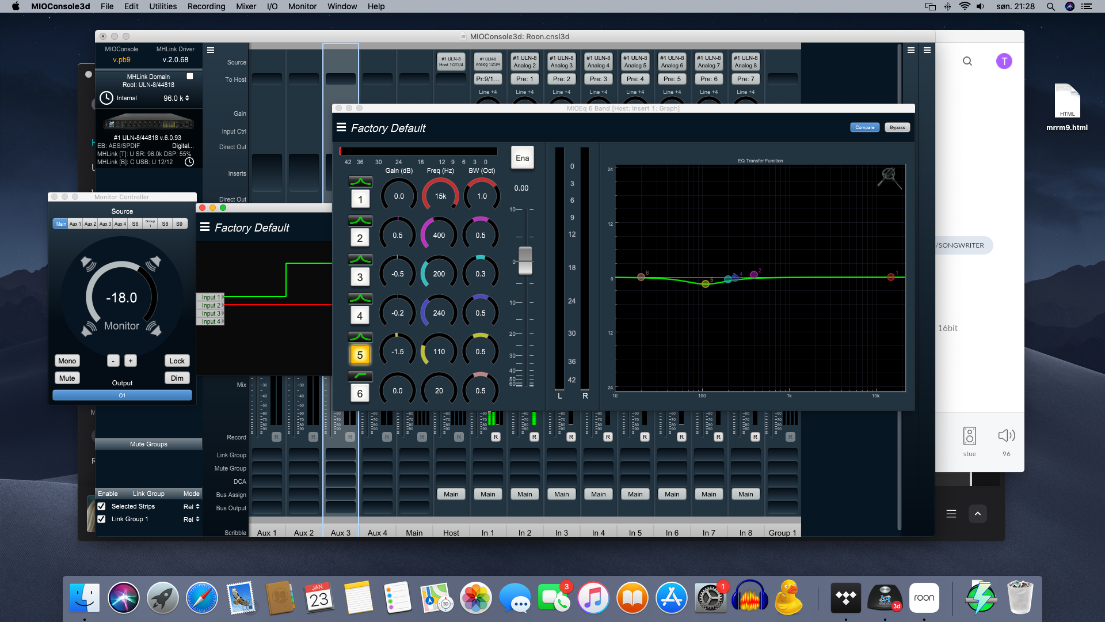
Task: Open the MIOConsole sidebar hamburger menu
Action: tap(211, 50)
